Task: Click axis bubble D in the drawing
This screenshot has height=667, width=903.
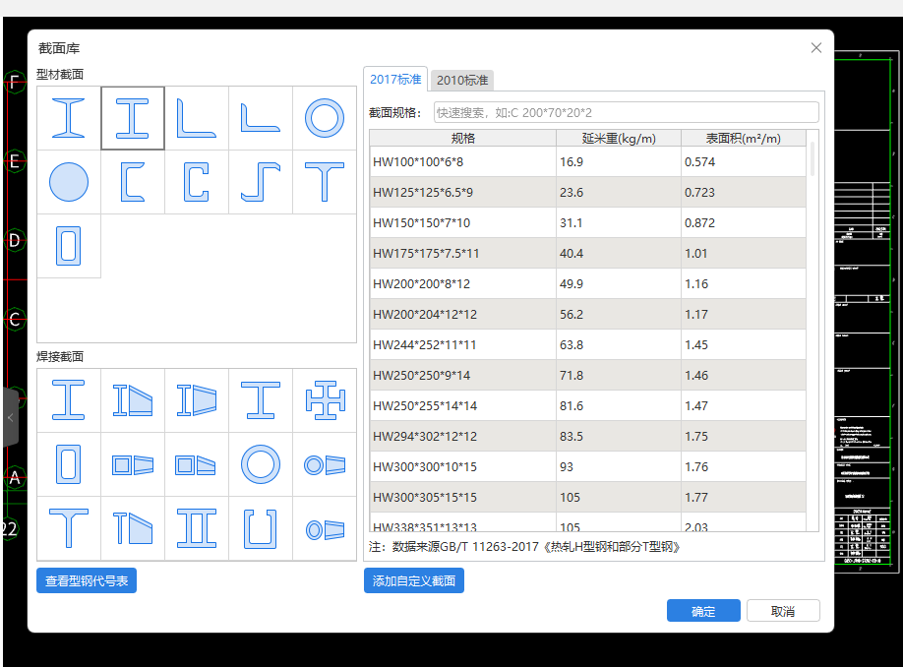Action: click(15, 240)
